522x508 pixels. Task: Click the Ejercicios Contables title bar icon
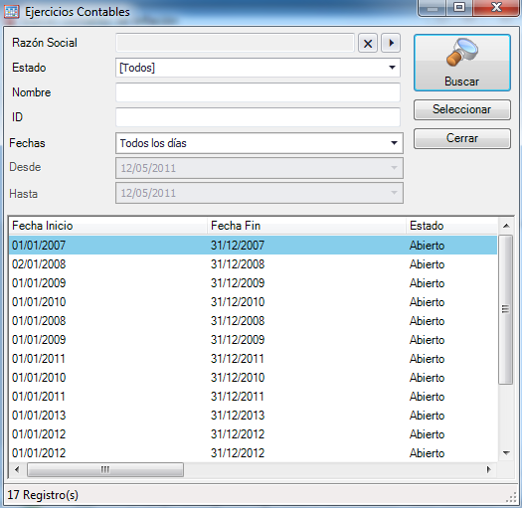(x=12, y=12)
